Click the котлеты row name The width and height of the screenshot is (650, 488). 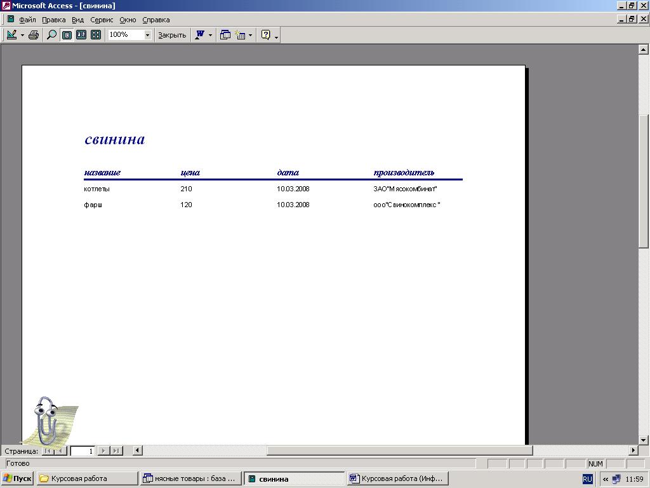(x=96, y=189)
